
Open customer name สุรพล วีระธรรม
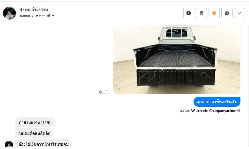click(34, 9)
